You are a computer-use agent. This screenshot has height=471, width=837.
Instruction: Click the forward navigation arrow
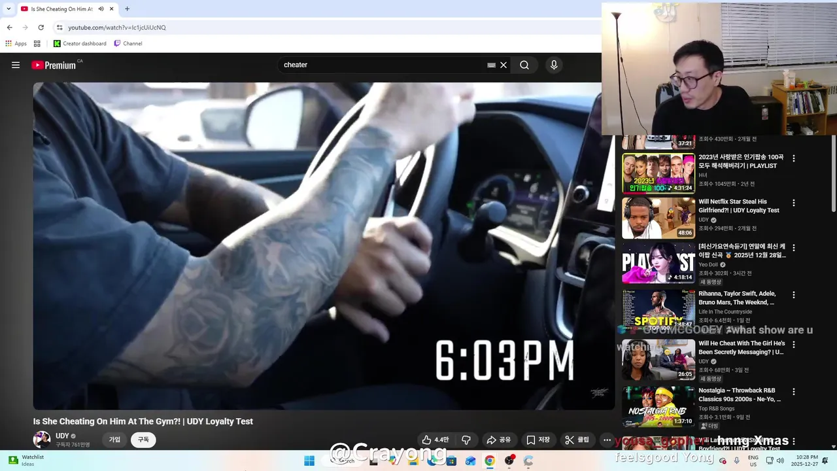[25, 27]
